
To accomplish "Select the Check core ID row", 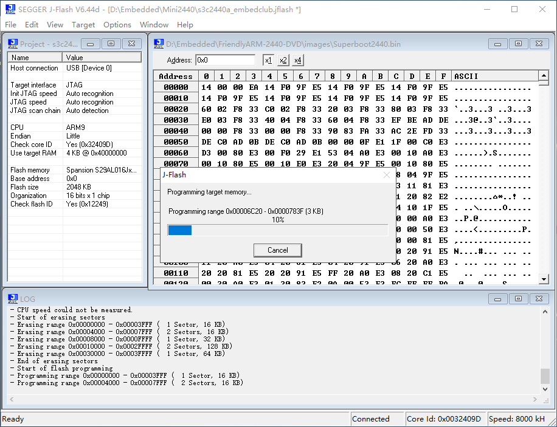I will pos(75,145).
